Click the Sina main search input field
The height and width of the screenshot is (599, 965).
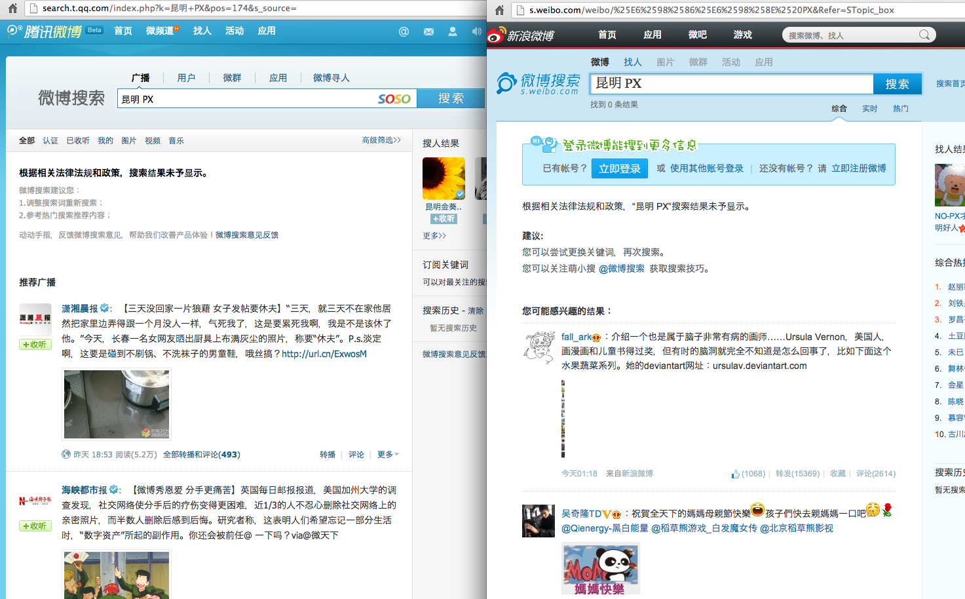(732, 84)
